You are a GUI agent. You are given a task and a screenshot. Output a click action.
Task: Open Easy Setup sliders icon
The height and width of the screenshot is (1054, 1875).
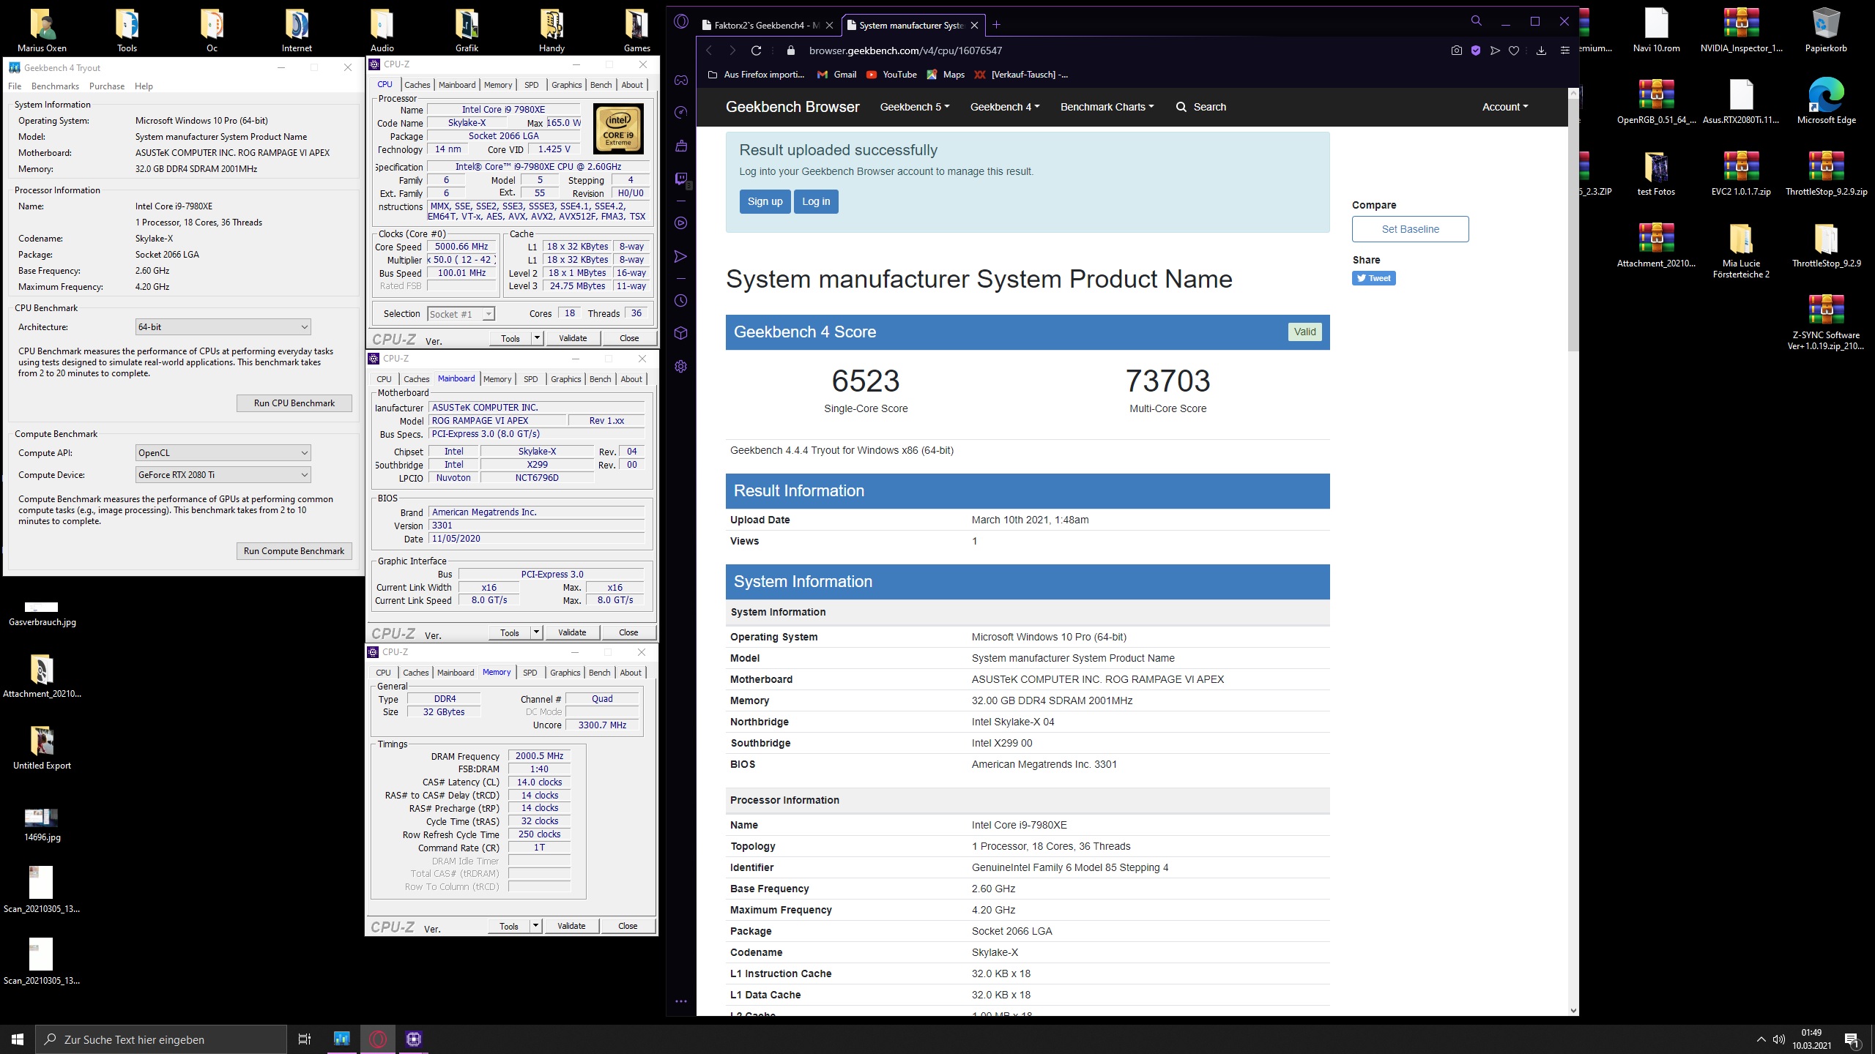click(x=1565, y=51)
